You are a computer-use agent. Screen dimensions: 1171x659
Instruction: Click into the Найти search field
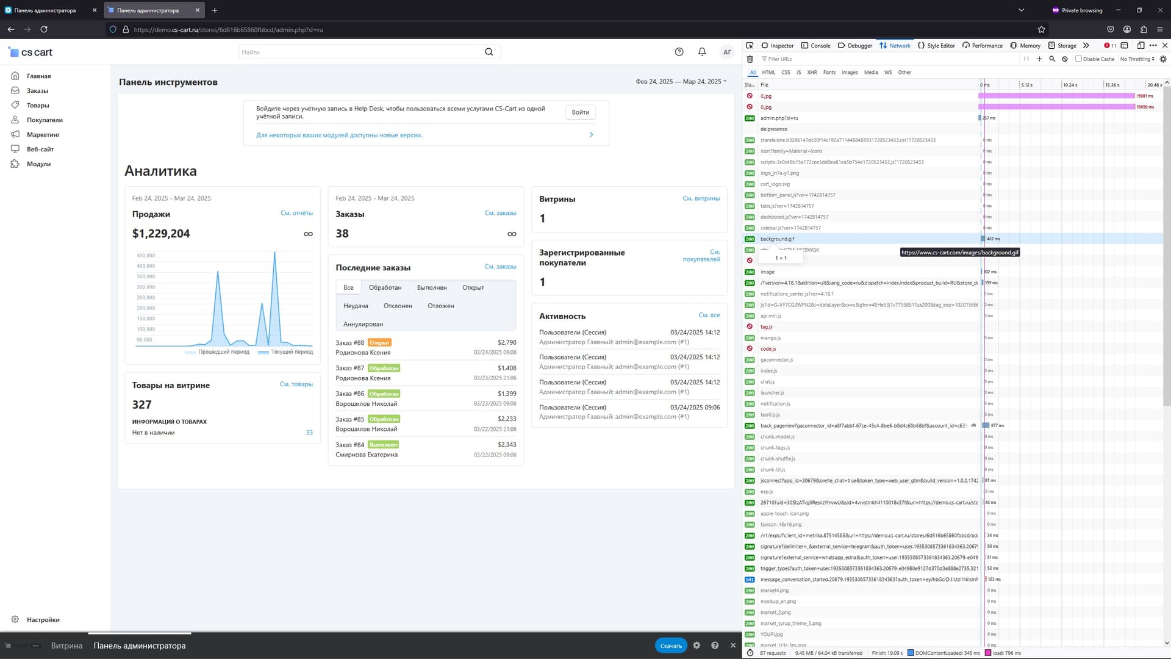click(x=360, y=52)
